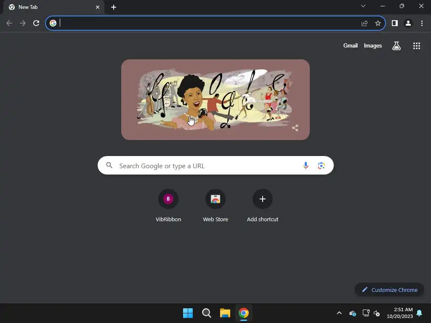431x323 pixels.
Task: Open Gmail link
Action: pyautogui.click(x=351, y=45)
